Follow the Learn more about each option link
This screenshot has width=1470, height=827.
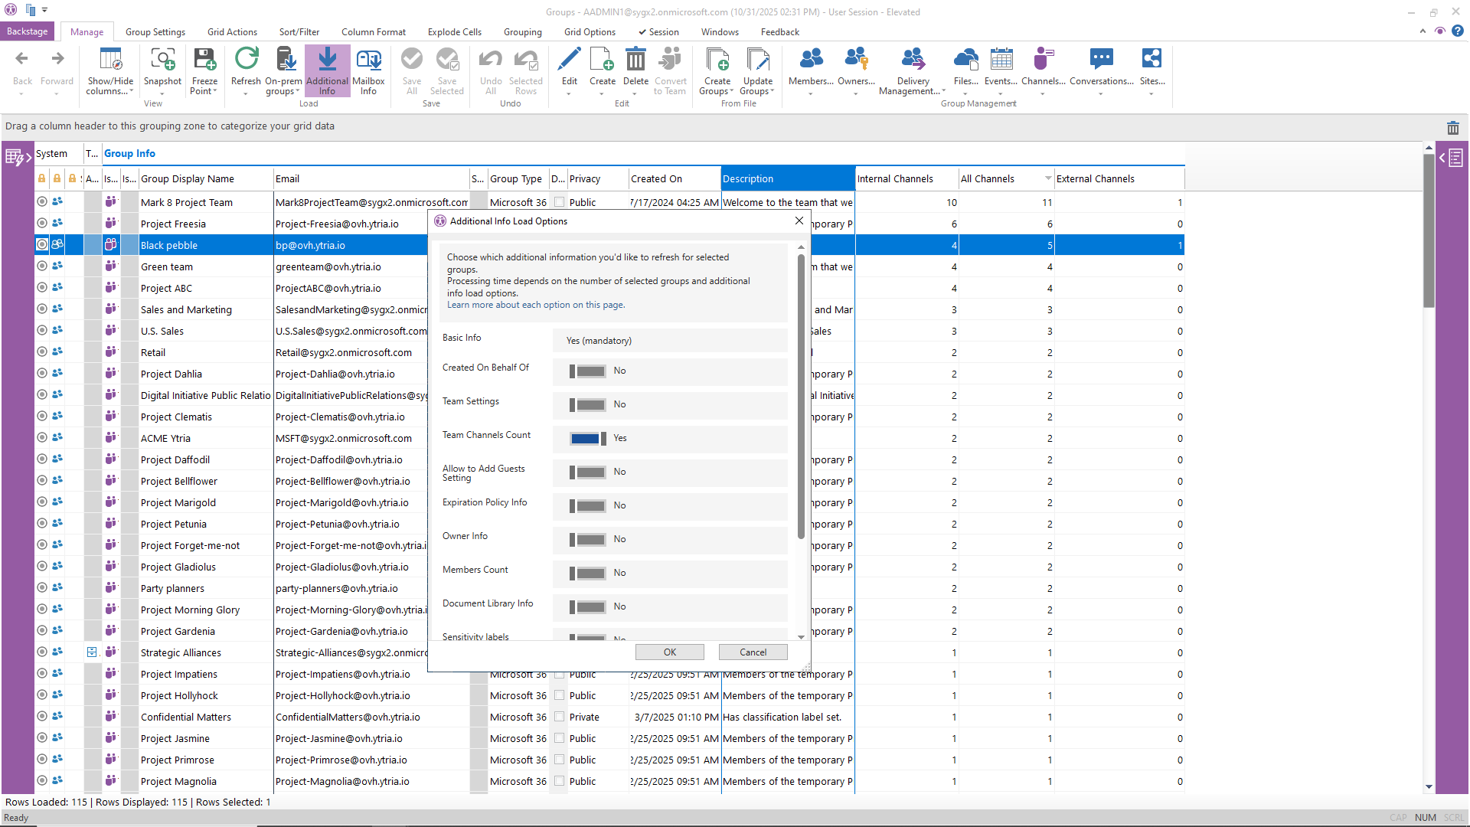(x=535, y=306)
